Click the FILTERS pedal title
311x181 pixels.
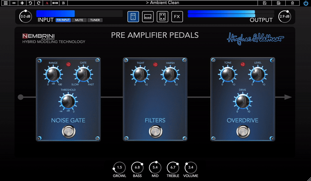click(x=155, y=120)
